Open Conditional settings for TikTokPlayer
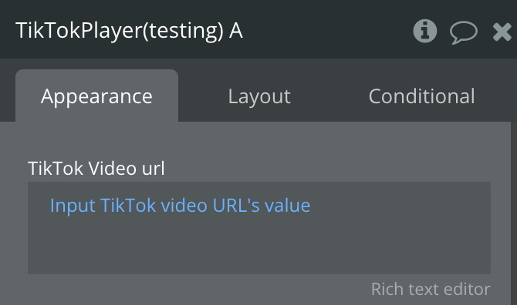The height and width of the screenshot is (305, 517). coord(422,96)
